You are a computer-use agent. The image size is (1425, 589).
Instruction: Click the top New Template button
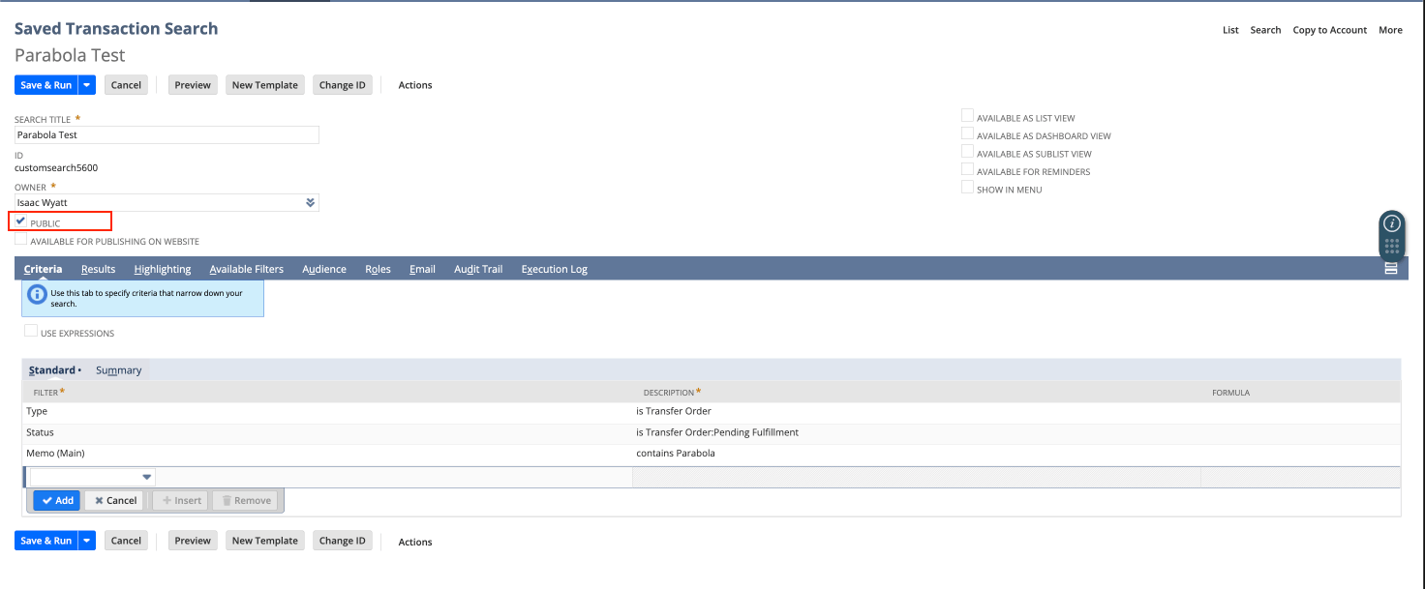(x=265, y=85)
